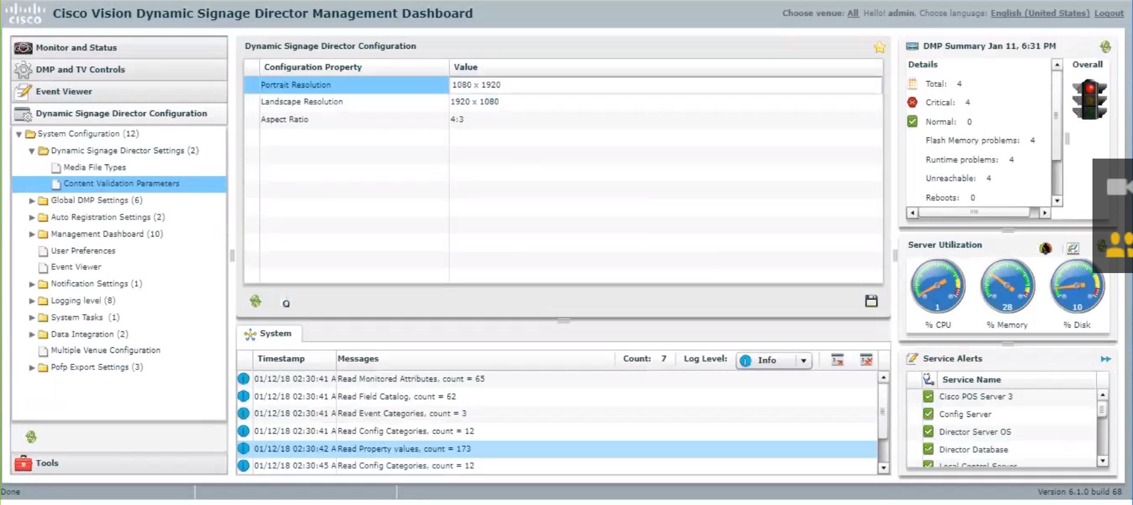This screenshot has height=505, width=1133.
Task: Click the red Critical status icon
Action: (912, 103)
